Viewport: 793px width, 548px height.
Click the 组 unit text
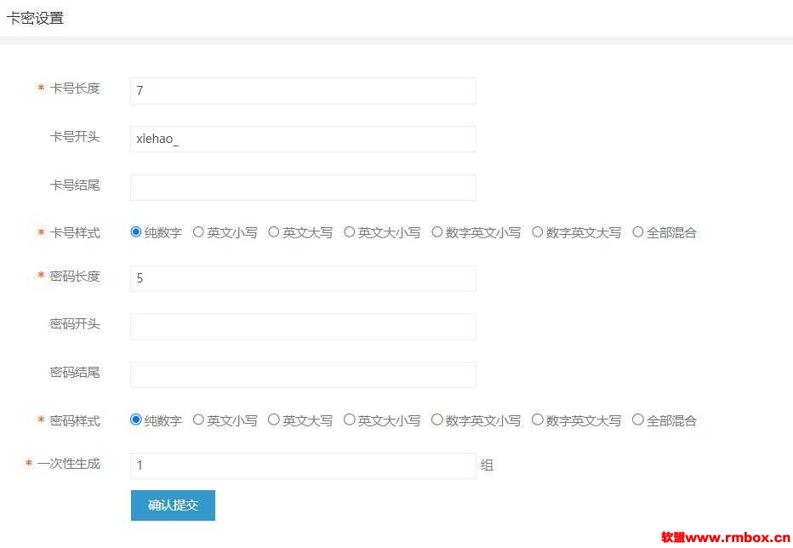(487, 465)
